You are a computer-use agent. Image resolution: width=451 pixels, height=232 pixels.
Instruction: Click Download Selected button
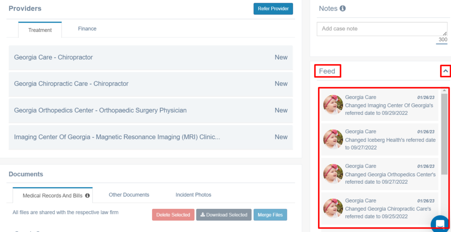pyautogui.click(x=224, y=215)
